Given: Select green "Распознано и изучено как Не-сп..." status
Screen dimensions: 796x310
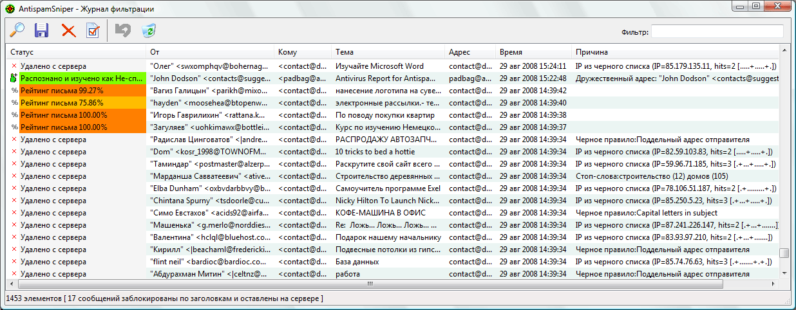Looking at the screenshot, I should click(82, 78).
